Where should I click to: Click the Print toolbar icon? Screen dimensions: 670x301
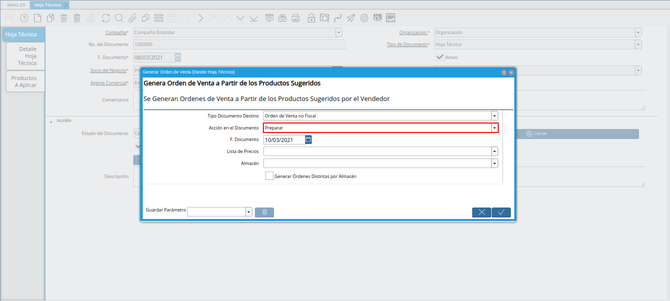(x=296, y=18)
